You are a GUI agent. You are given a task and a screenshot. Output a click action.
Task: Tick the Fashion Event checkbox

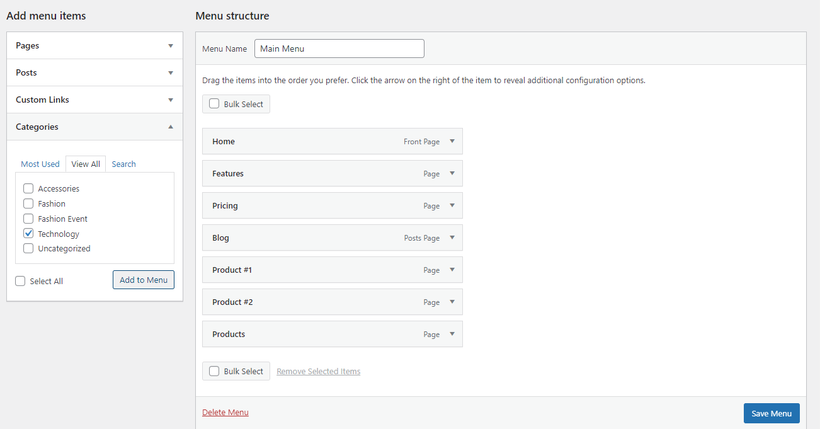(28, 219)
